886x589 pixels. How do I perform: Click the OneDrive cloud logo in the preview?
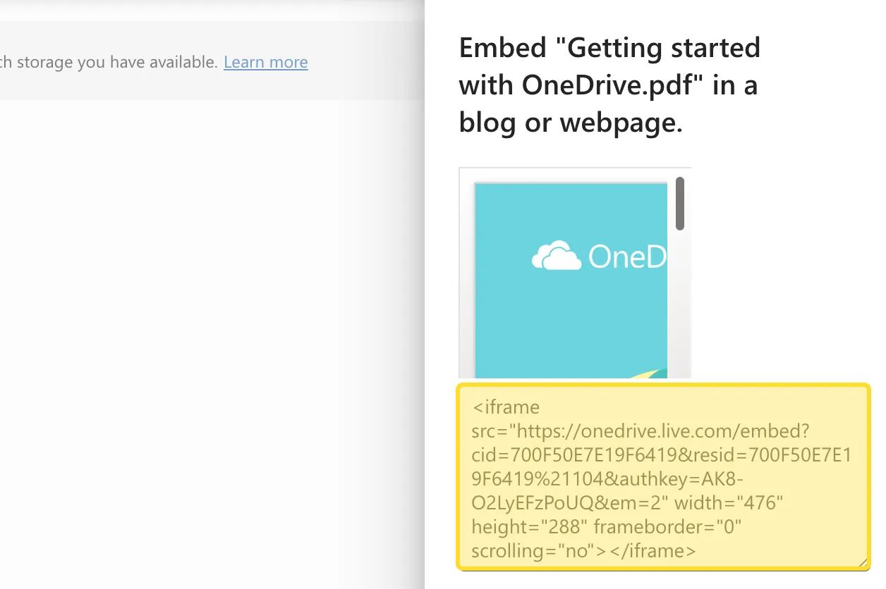tap(555, 256)
